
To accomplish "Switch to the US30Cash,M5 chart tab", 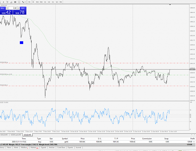I will pos(16,135).
